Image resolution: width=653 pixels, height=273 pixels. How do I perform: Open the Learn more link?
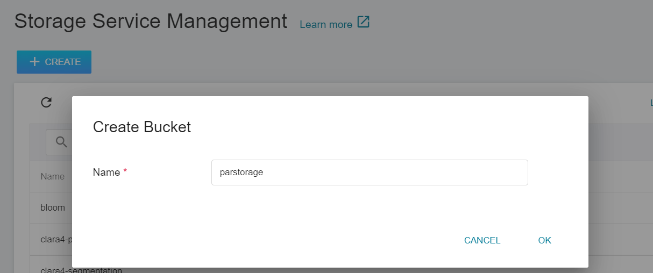point(326,24)
